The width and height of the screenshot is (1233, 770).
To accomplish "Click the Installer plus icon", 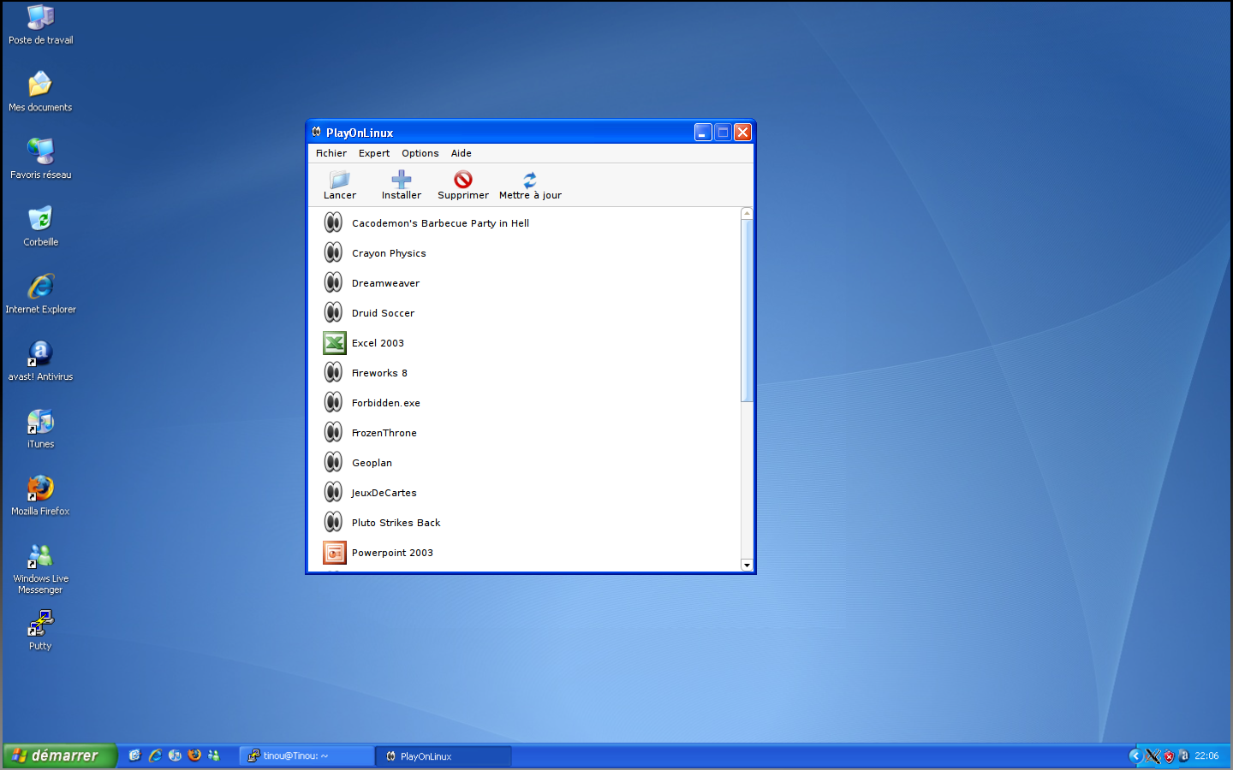I will (401, 180).
